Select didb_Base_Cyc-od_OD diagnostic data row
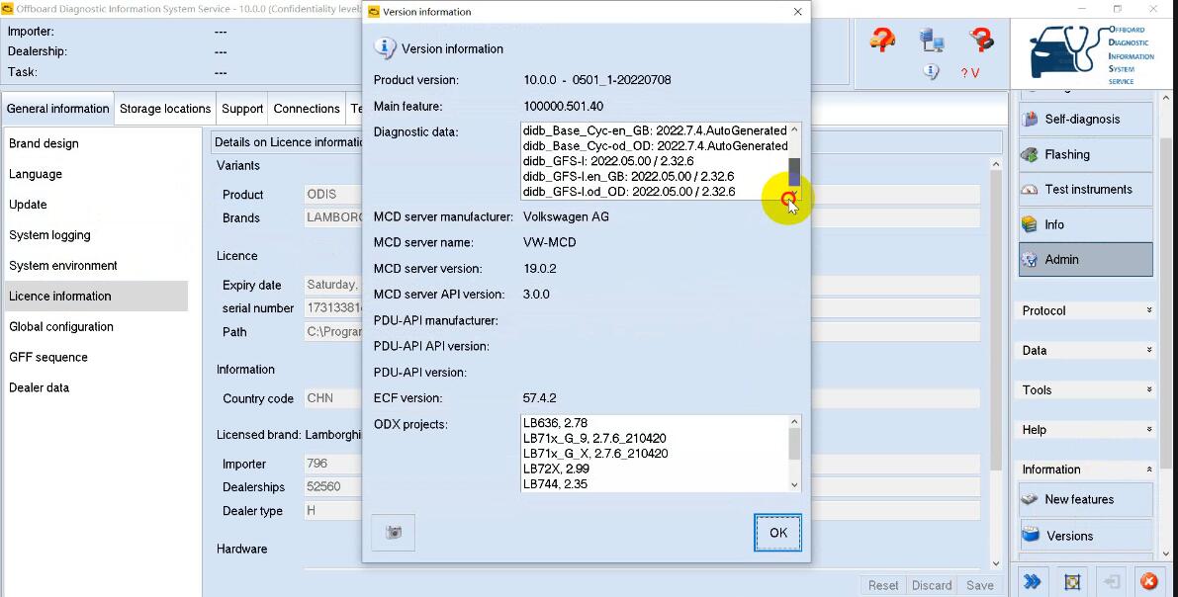The height and width of the screenshot is (597, 1178). [655, 145]
